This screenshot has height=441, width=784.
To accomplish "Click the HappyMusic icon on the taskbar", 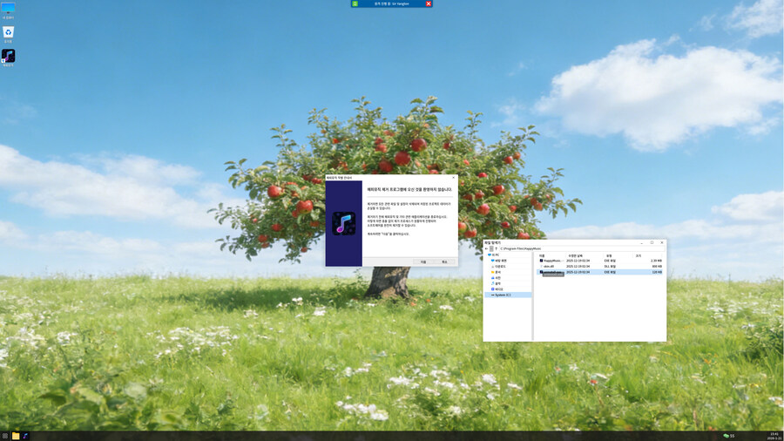I will pyautogui.click(x=25, y=435).
